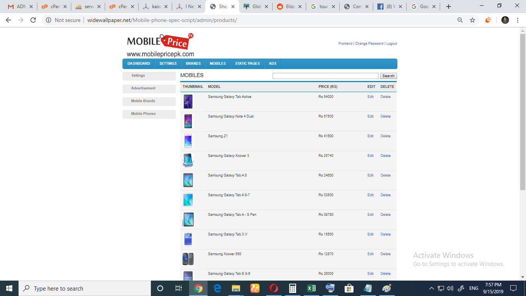Delete Samsung Z1 entry
This screenshot has width=526, height=296.
tap(385, 136)
